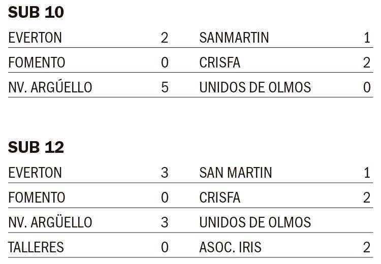
Task: Click UNIDOS DE OLMOS under SUB 10
Action: point(255,87)
